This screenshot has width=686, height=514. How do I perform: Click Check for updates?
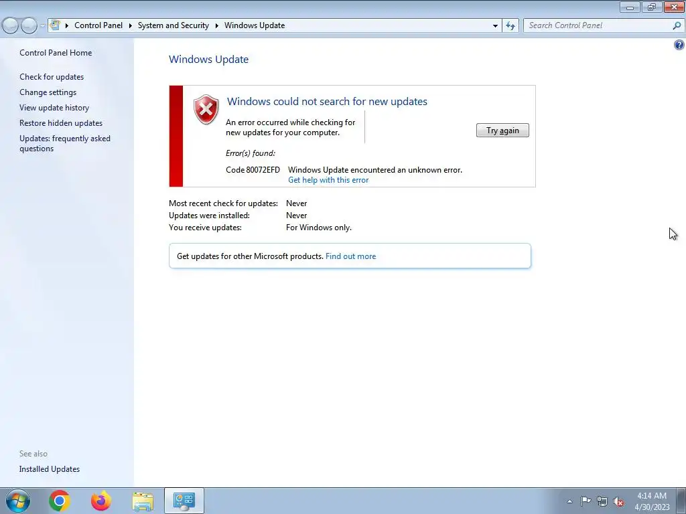click(52, 77)
